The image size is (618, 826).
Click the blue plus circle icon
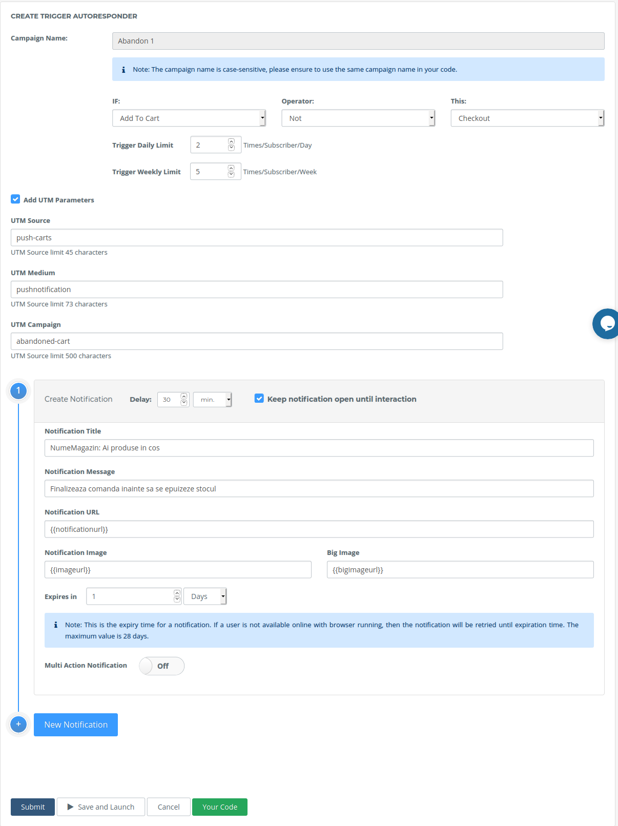click(x=18, y=724)
